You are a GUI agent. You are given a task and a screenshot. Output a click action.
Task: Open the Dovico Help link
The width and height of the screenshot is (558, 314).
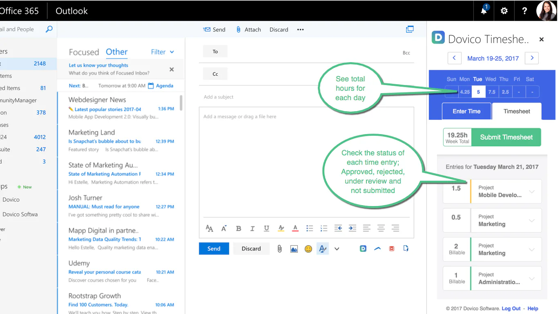click(533, 309)
